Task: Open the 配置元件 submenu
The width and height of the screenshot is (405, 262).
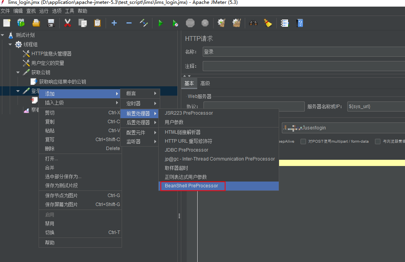Action: pyautogui.click(x=140, y=133)
